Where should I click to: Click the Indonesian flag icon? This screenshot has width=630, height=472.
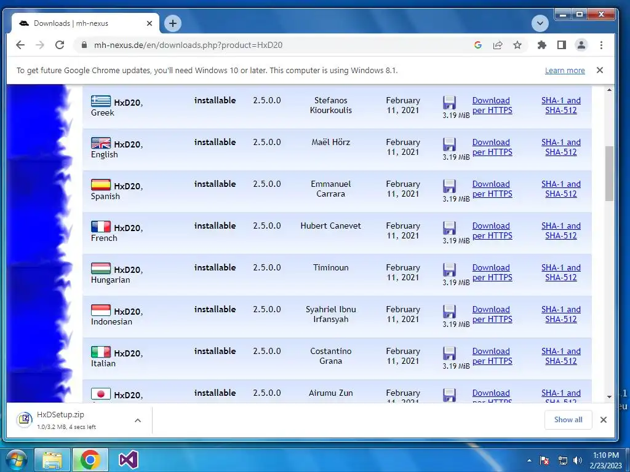(101, 310)
